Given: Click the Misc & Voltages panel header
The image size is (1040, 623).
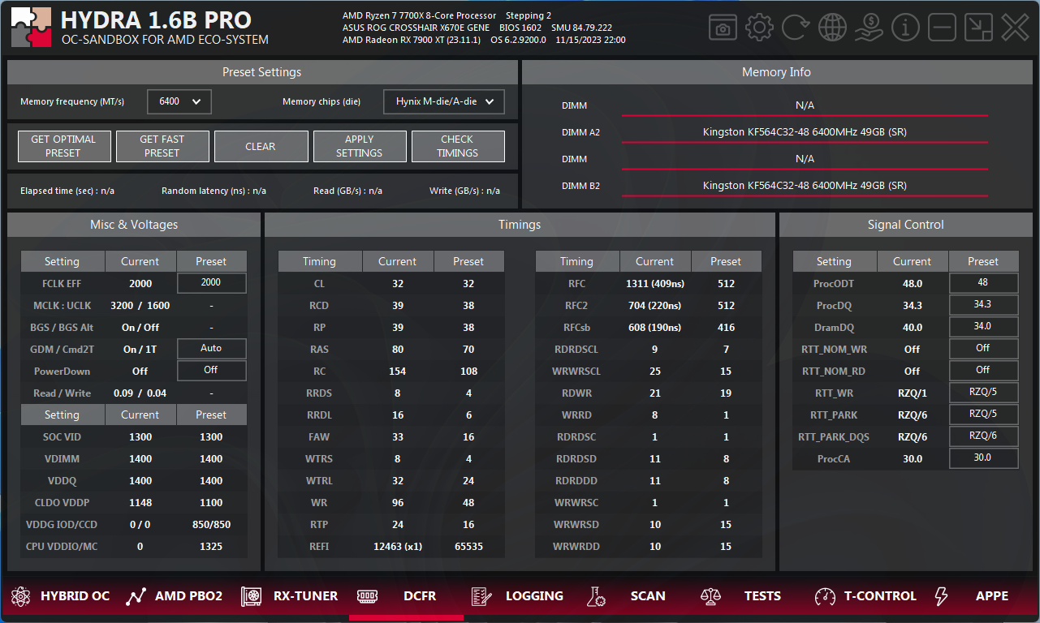Looking at the screenshot, I should pyautogui.click(x=134, y=225).
